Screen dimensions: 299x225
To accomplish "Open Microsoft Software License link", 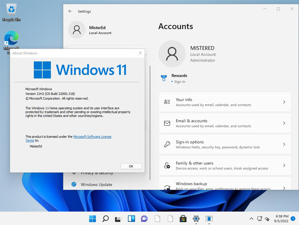I will coord(93,137).
